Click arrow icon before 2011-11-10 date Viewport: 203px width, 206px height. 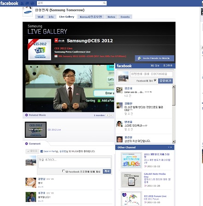click(x=145, y=202)
